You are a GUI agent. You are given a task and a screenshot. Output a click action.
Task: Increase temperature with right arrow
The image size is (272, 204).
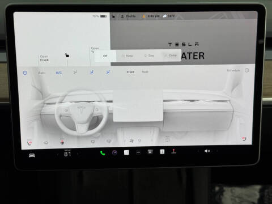tap(78, 154)
